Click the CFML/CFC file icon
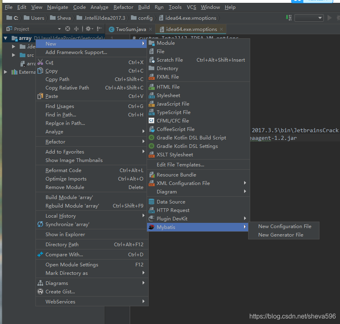This screenshot has width=340, height=324. [151, 120]
